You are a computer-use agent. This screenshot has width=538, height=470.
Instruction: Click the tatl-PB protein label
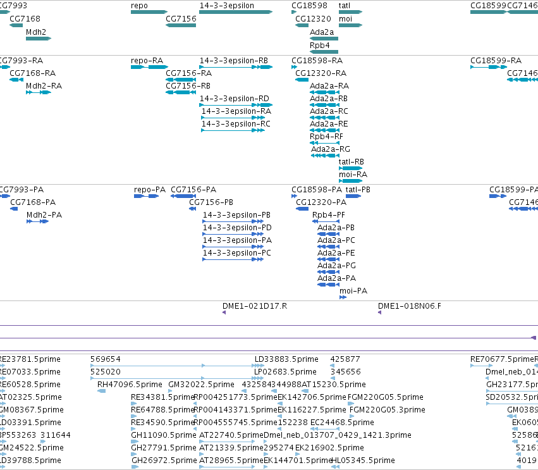(x=358, y=190)
